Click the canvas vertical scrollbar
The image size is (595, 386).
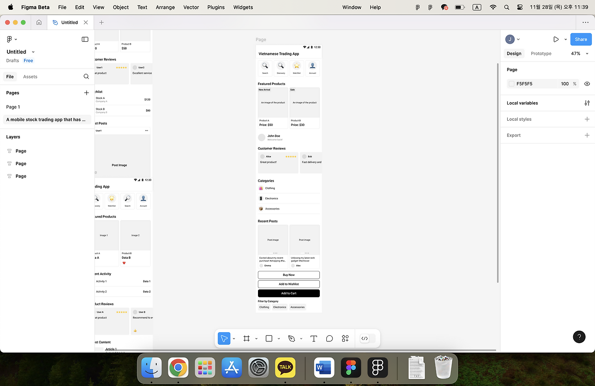coord(498,173)
